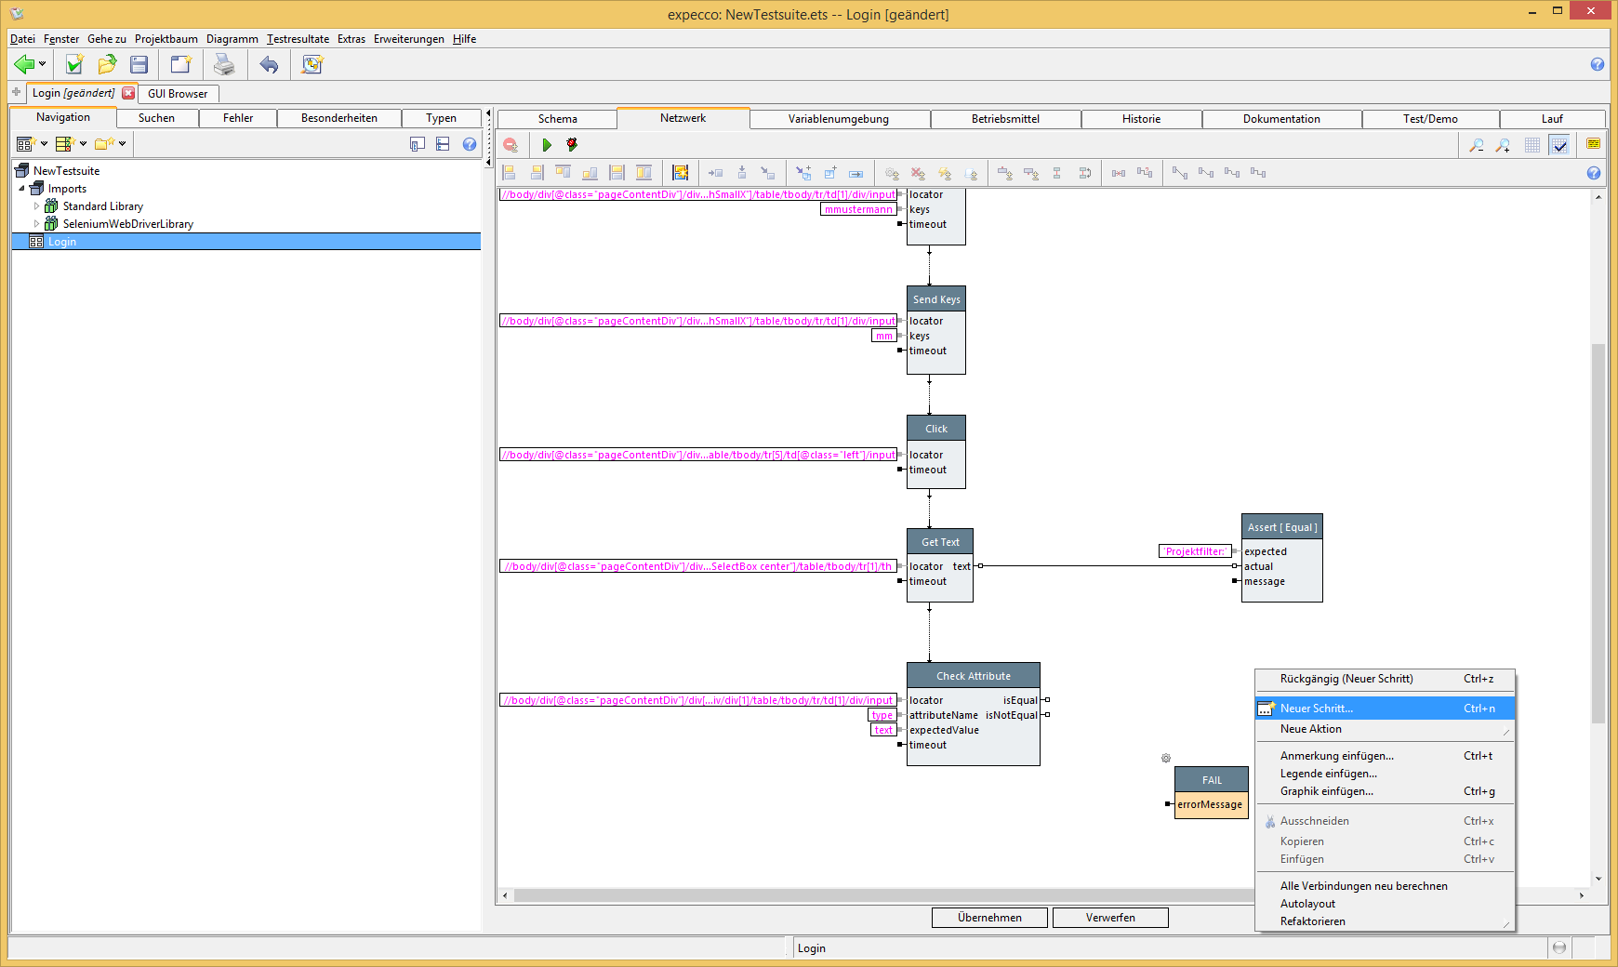Screen dimensions: 1618x967
Task: Zoom out the network diagram
Action: [1476, 145]
